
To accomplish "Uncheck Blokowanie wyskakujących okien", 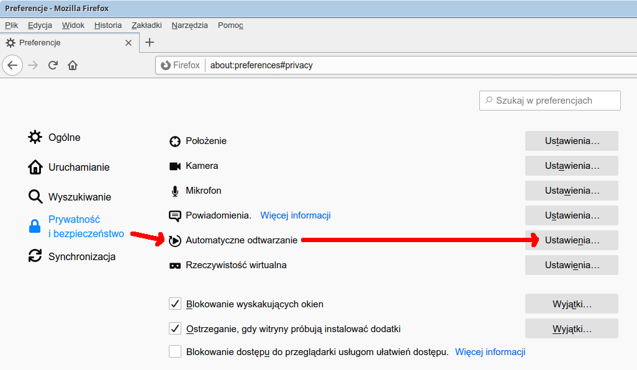I will (175, 304).
